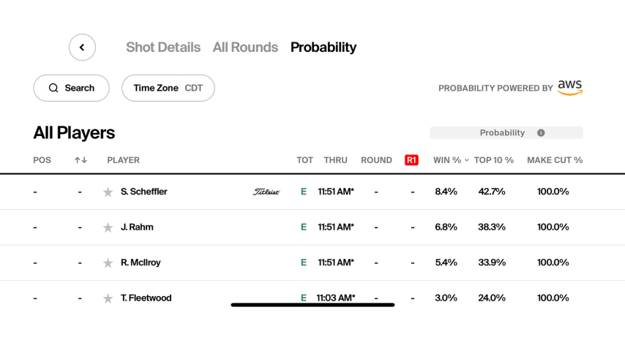
Task: Click the magnifier icon in Search
Action: tap(53, 88)
